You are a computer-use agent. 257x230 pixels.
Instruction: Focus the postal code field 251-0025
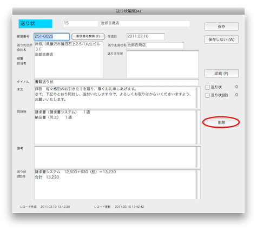(x=51, y=36)
